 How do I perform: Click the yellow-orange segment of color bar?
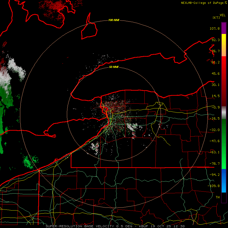coord(224,45)
